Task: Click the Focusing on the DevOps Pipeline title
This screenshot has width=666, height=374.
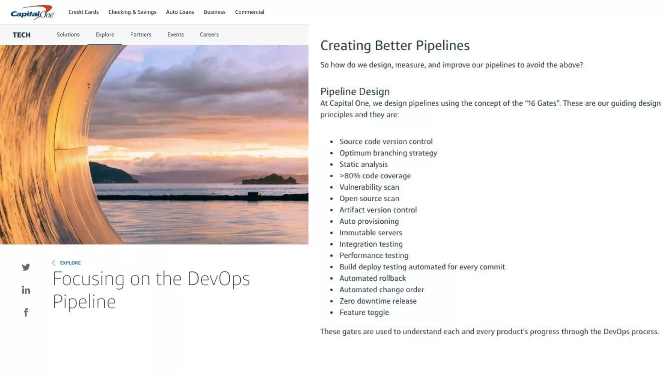Action: (151, 290)
